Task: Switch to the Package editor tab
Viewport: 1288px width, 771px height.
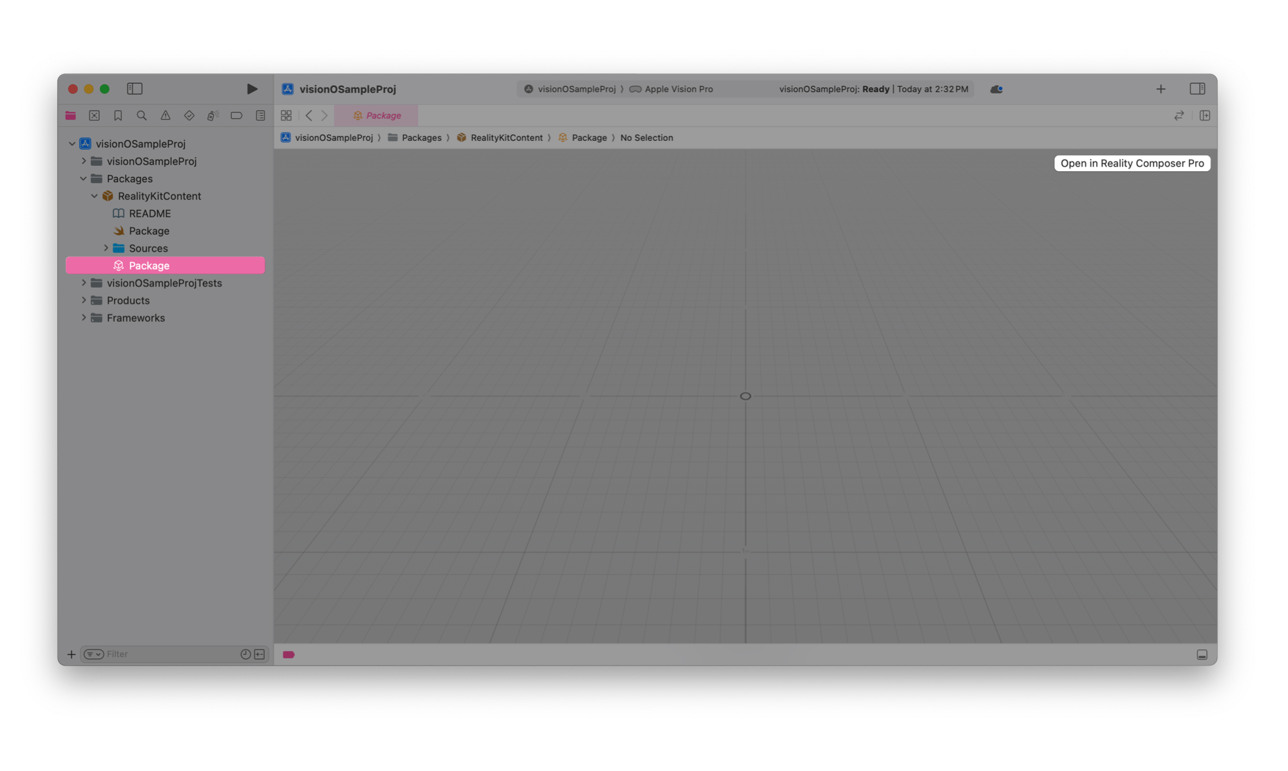Action: point(377,115)
